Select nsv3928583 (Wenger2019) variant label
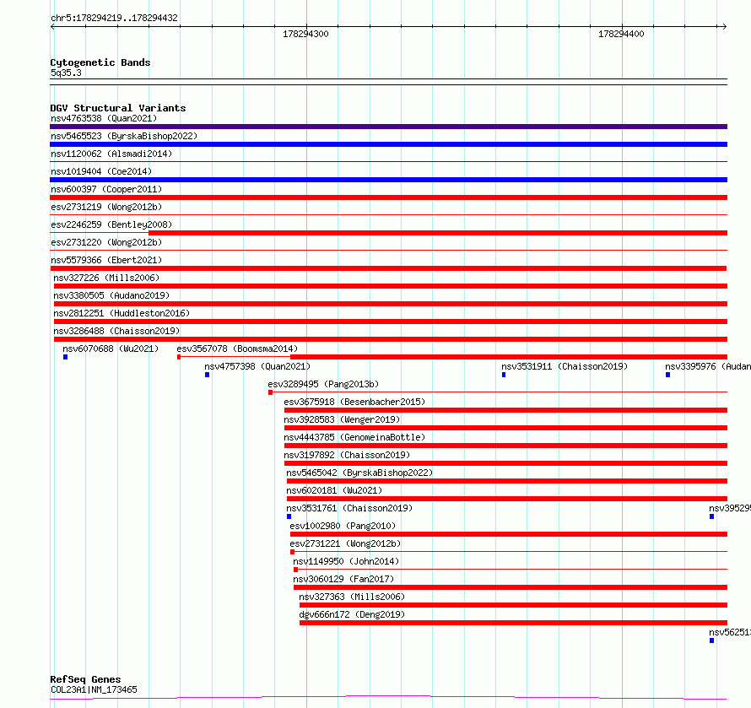Image resolution: width=751 pixels, height=708 pixels. [342, 419]
